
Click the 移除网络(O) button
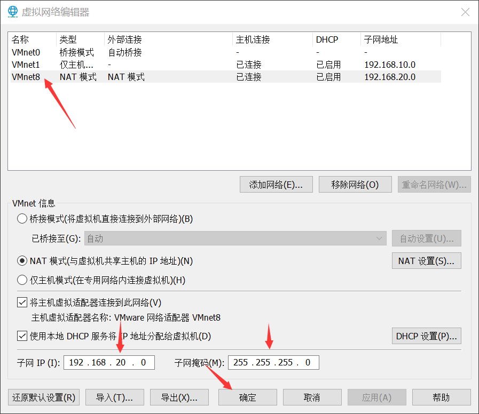coord(355,185)
